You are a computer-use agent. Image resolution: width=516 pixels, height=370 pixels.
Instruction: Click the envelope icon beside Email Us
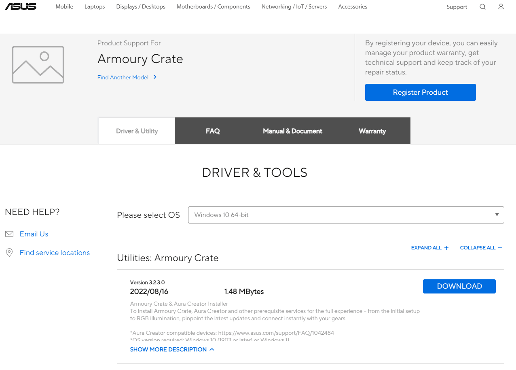coord(9,234)
